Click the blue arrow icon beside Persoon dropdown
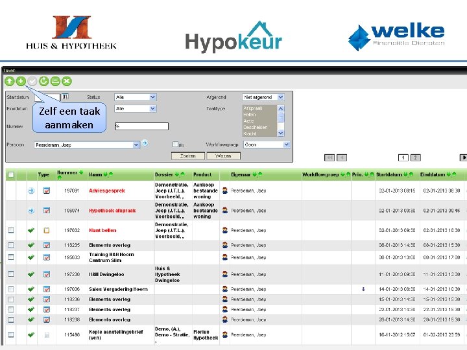The width and height of the screenshot is (467, 350). click(x=145, y=143)
